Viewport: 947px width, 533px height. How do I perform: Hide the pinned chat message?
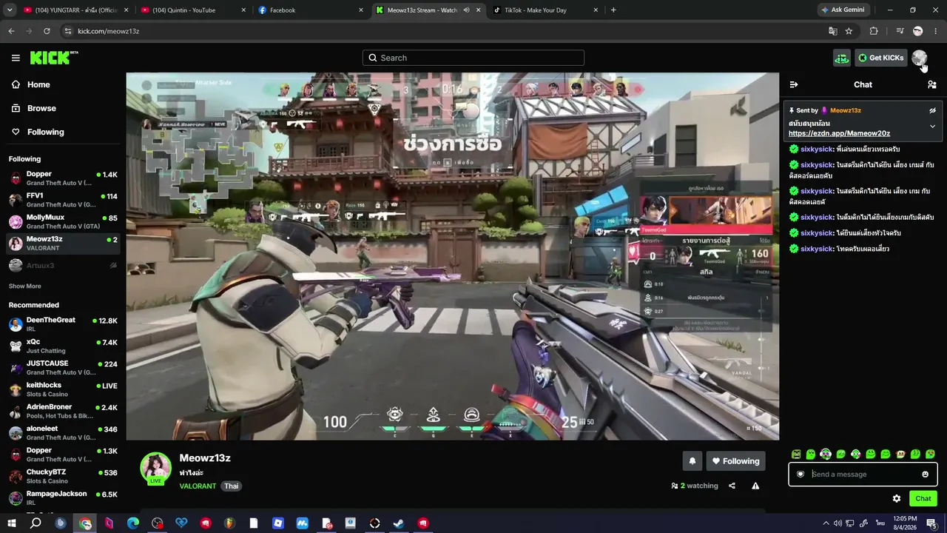[x=932, y=110]
